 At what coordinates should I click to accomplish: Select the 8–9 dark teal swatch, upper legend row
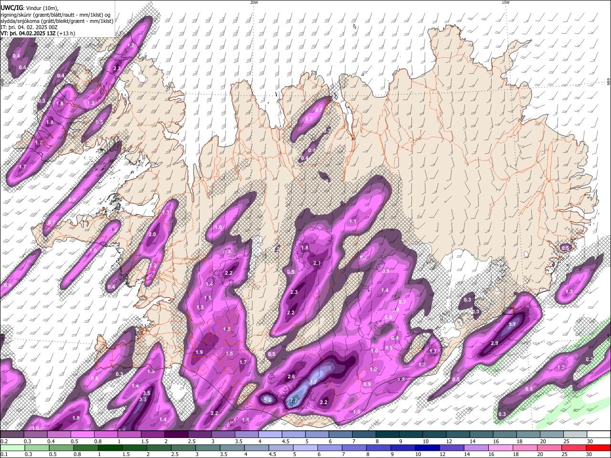coord(388,435)
